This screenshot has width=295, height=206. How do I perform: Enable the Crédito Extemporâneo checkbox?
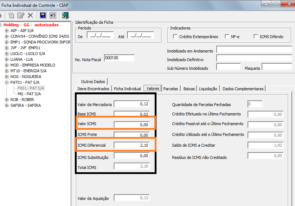[x=175, y=37]
